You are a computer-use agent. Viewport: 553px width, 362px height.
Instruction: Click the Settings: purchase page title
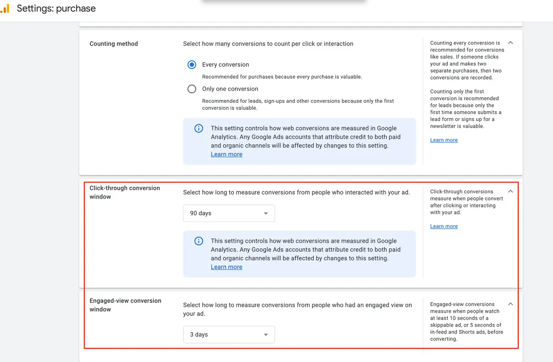(x=56, y=8)
